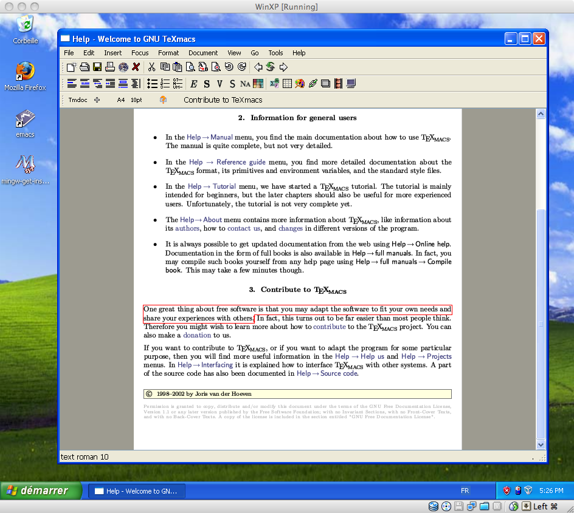Screen dimensions: 574x513
Task: Reload page with green refresh icon
Action: [x=271, y=67]
